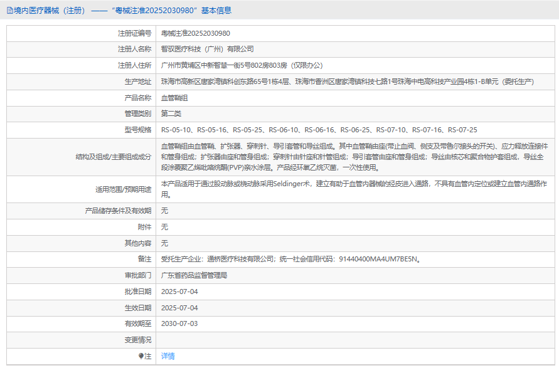The height and width of the screenshot is (368, 559).
Task: Select the intended use text starting 本产品适用于
Action: [354, 189]
